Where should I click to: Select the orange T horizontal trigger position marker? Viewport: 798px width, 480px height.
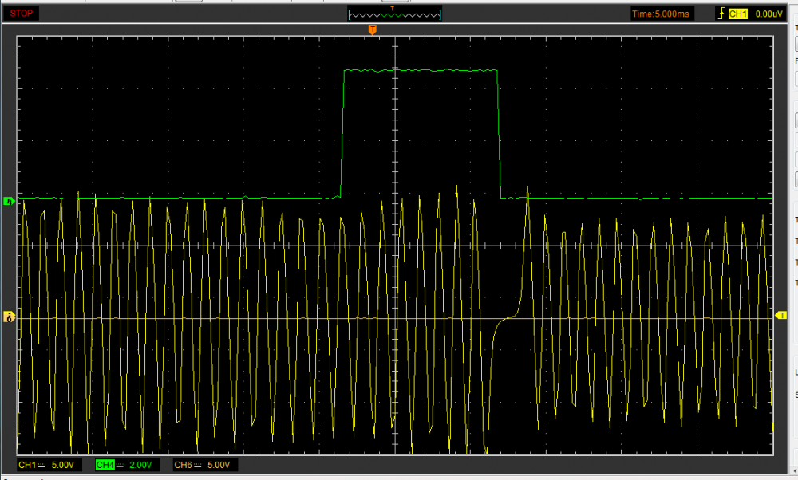[372, 30]
